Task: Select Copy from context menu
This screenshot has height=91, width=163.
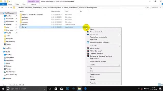Action: click(x=91, y=71)
